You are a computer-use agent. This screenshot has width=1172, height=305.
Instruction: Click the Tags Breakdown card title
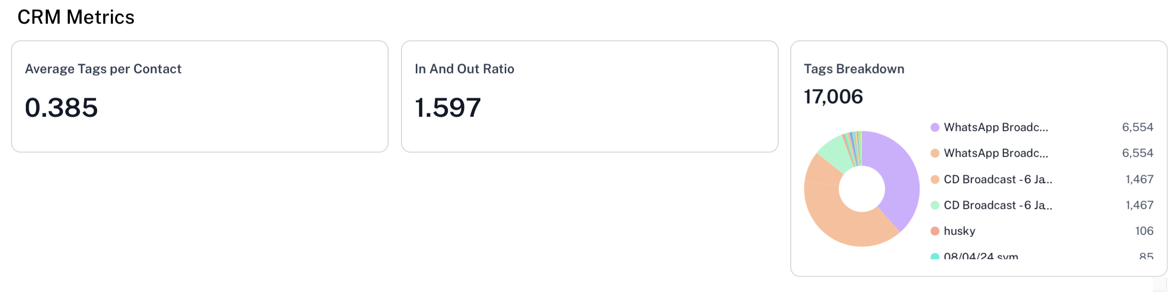(x=854, y=69)
